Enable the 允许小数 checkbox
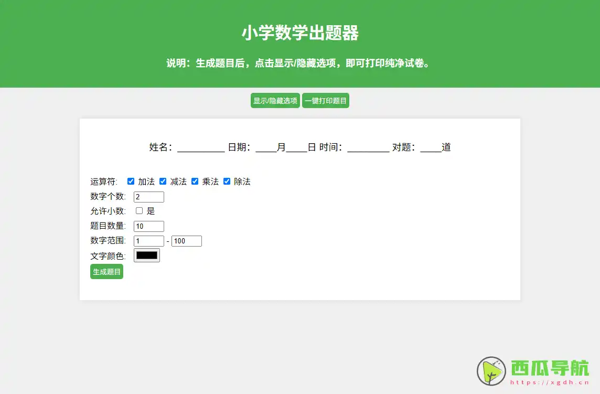600x394 pixels. [140, 210]
